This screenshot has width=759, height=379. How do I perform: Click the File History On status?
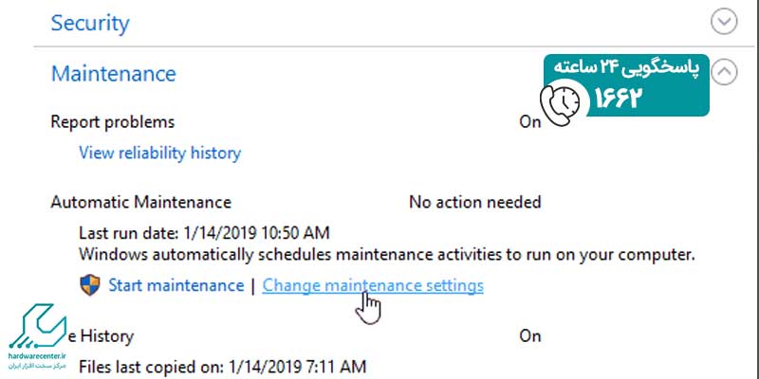coord(530,336)
